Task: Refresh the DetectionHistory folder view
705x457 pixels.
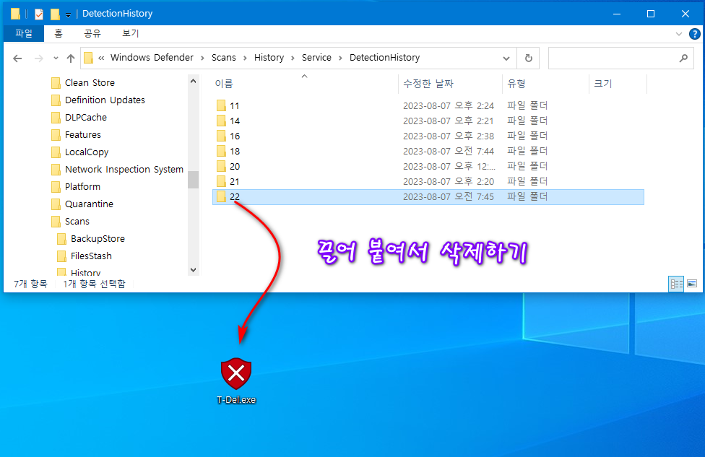Action: click(x=528, y=58)
